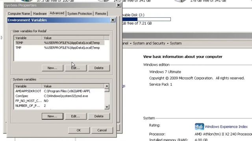This screenshot has height=141, width=252.
Task: Click System and Security breadcrumb
Action: pyautogui.click(x=149, y=43)
